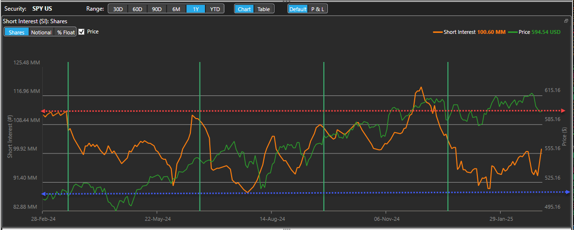Click the 495.16 price axis label

coord(553,207)
